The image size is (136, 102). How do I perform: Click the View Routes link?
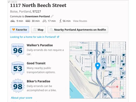80,21
